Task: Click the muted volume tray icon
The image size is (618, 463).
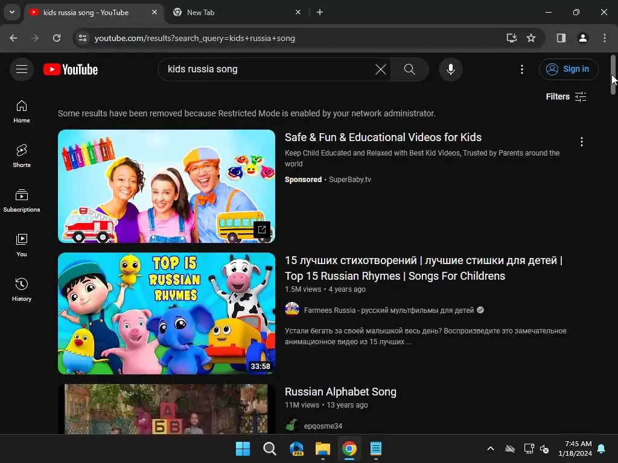Action: click(x=544, y=449)
